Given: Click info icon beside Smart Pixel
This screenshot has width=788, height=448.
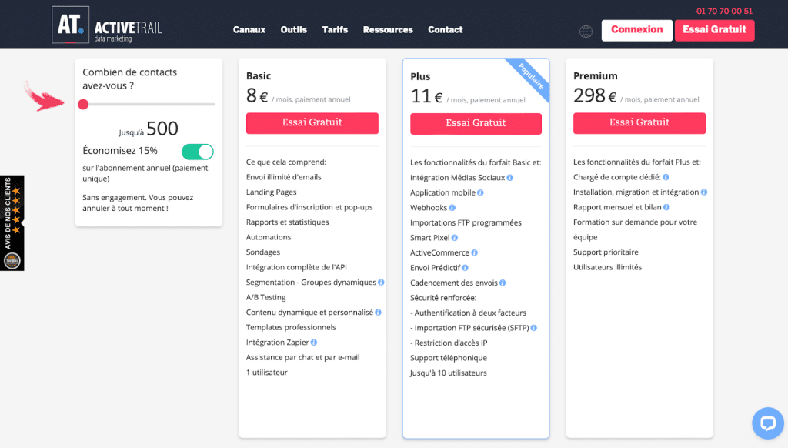Looking at the screenshot, I should tap(455, 238).
